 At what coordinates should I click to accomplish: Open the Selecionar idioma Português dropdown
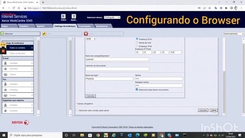click(112, 17)
